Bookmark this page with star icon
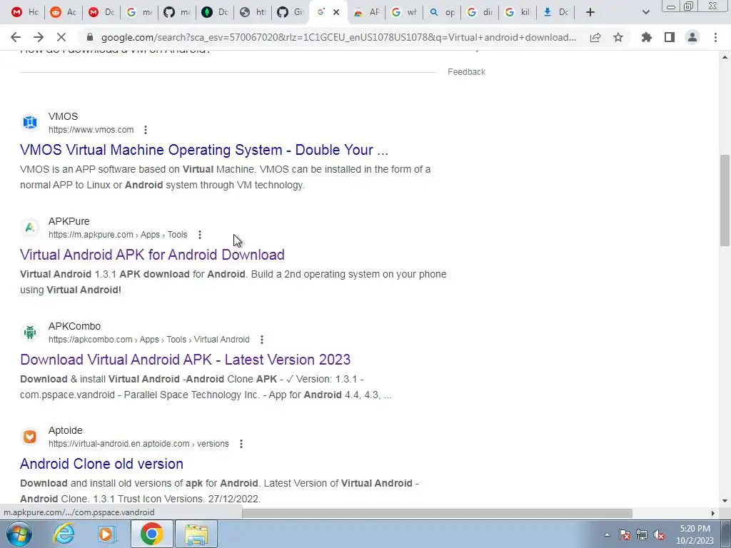 (x=618, y=37)
